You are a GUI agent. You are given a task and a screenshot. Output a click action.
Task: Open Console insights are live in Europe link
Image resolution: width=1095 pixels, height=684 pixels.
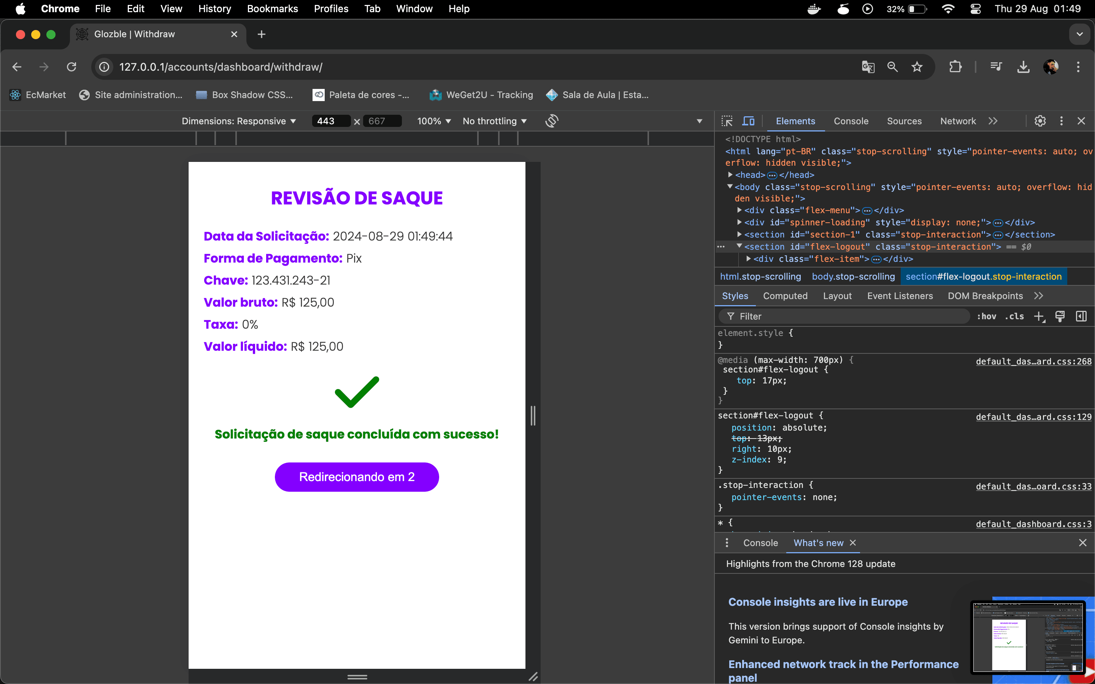(x=817, y=602)
